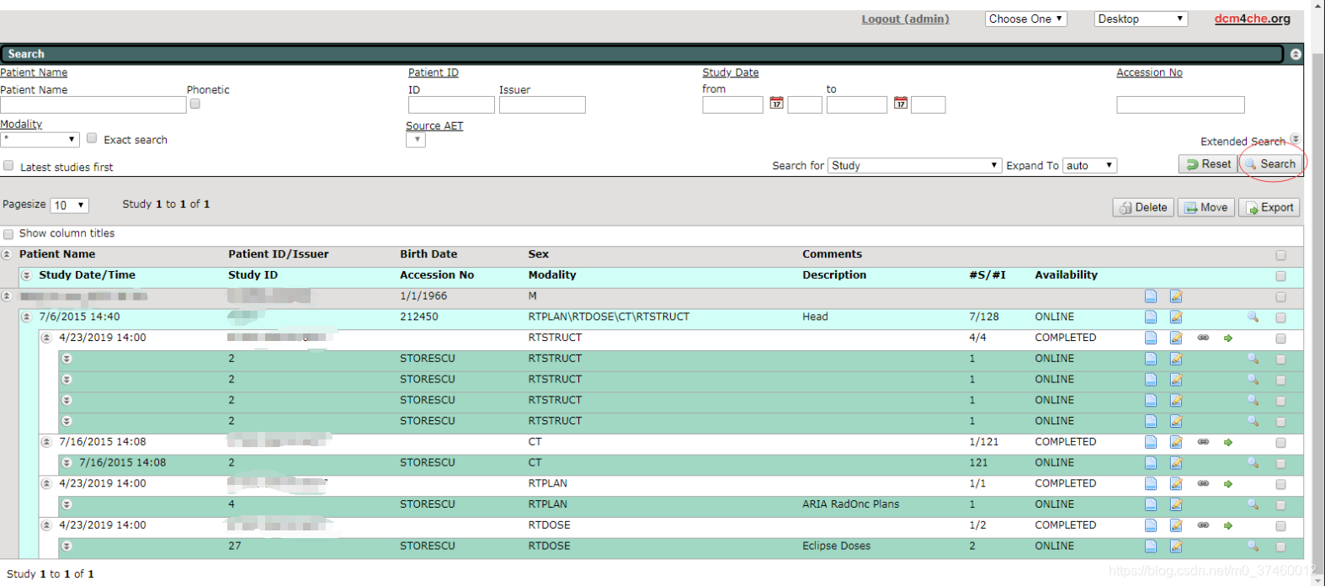
Task: Click the Move button
Action: (1206, 208)
